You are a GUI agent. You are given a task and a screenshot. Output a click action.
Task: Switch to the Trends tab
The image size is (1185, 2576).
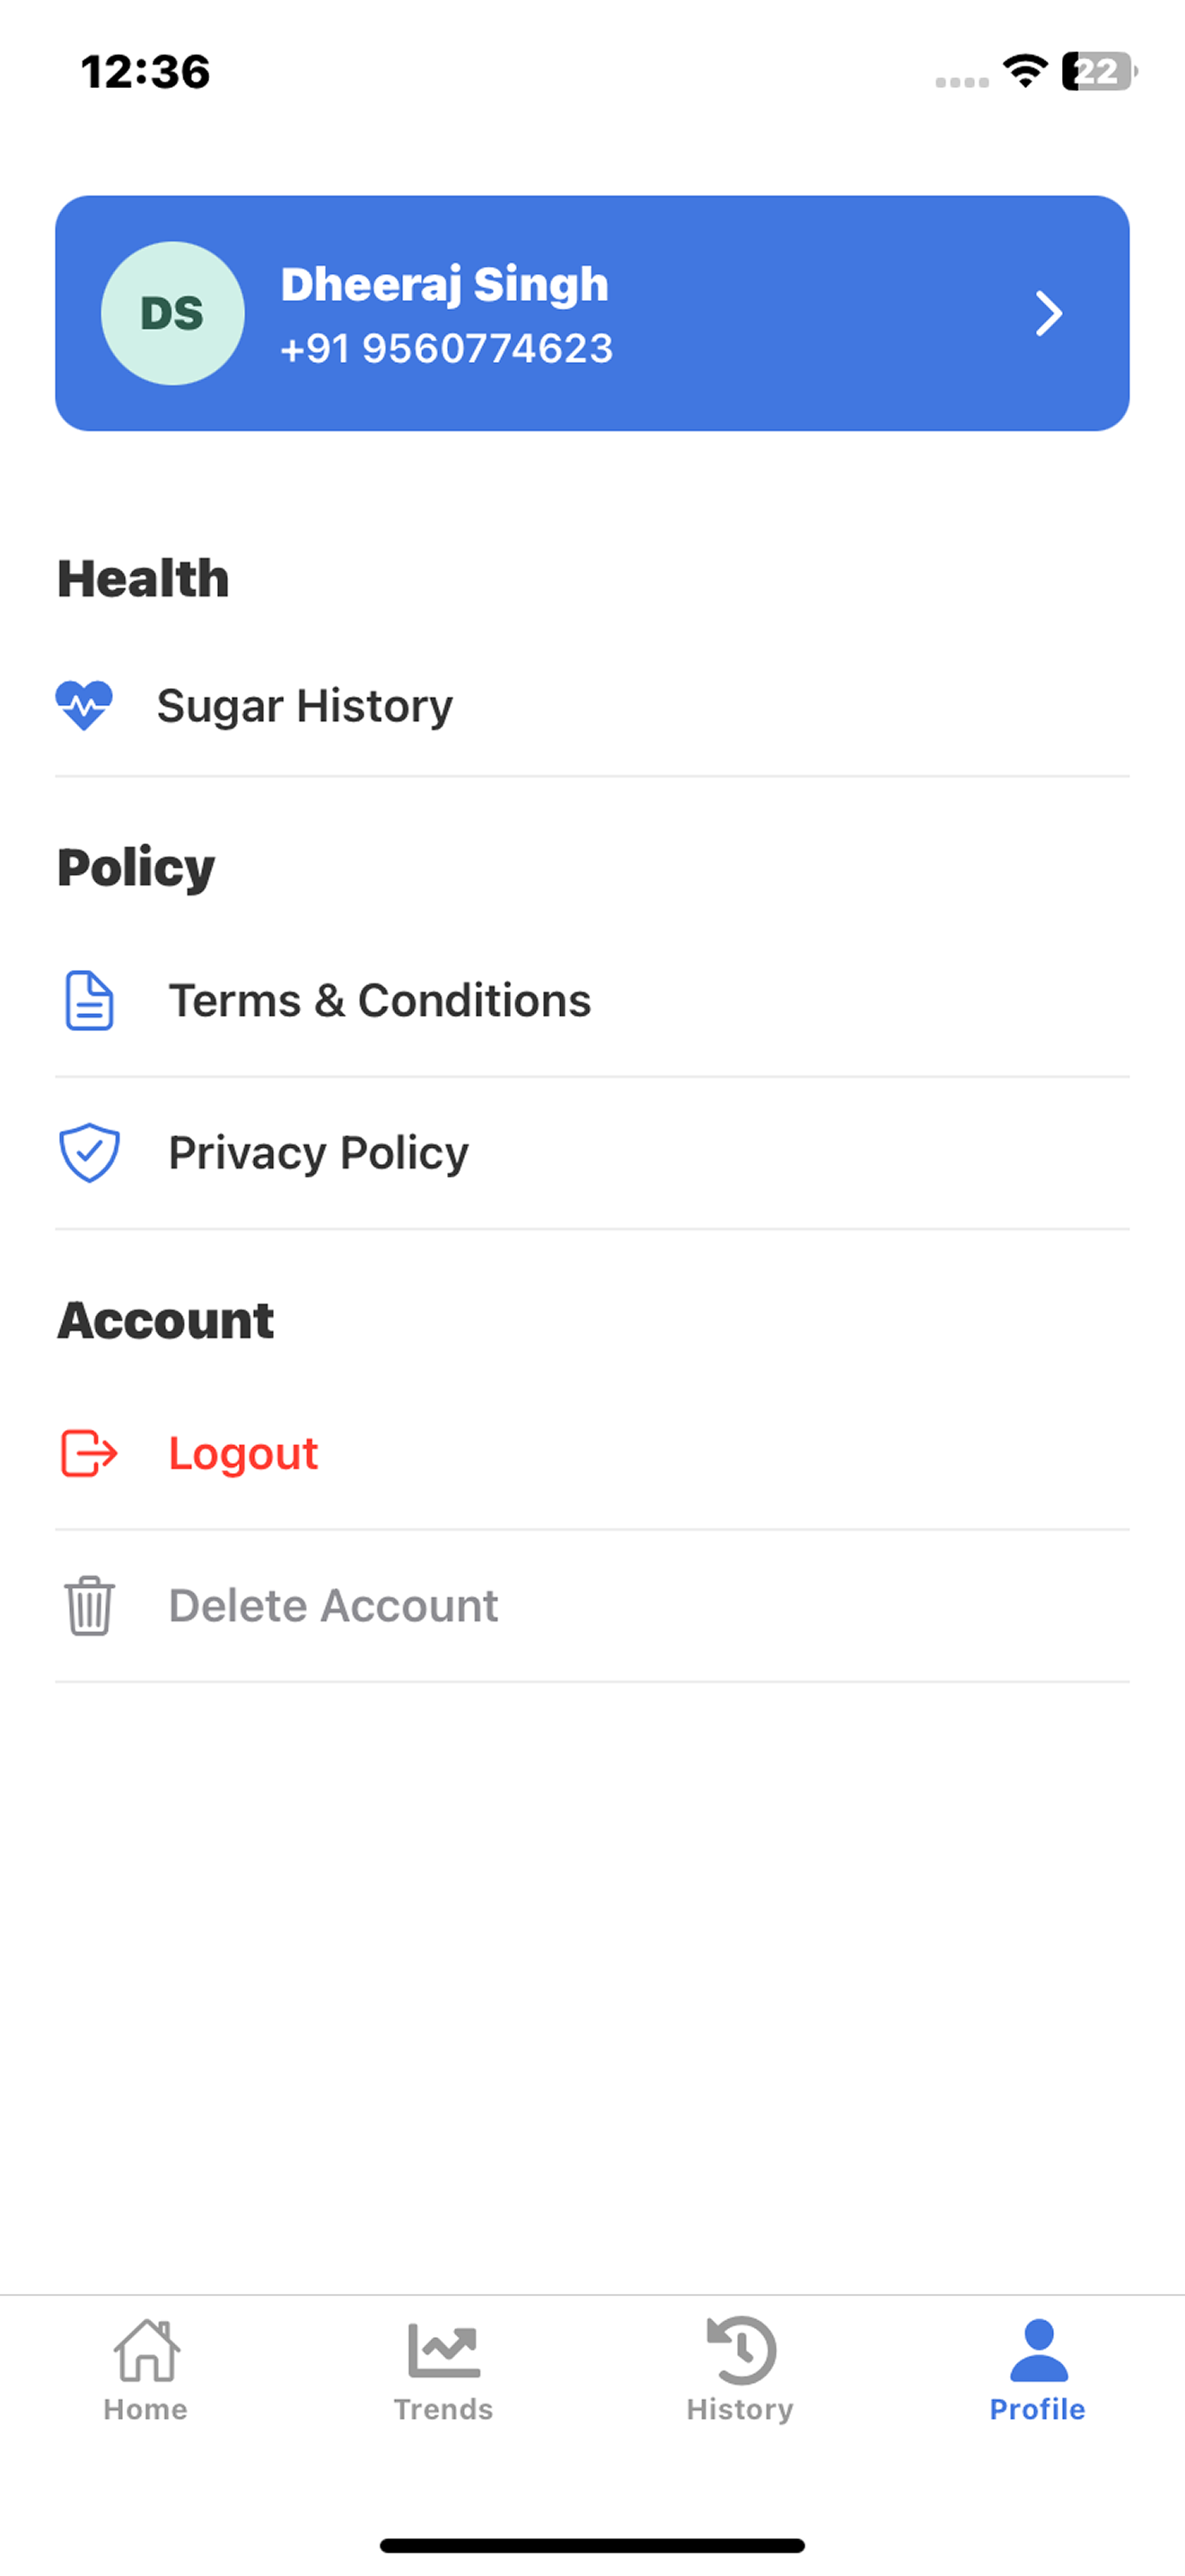point(443,2370)
